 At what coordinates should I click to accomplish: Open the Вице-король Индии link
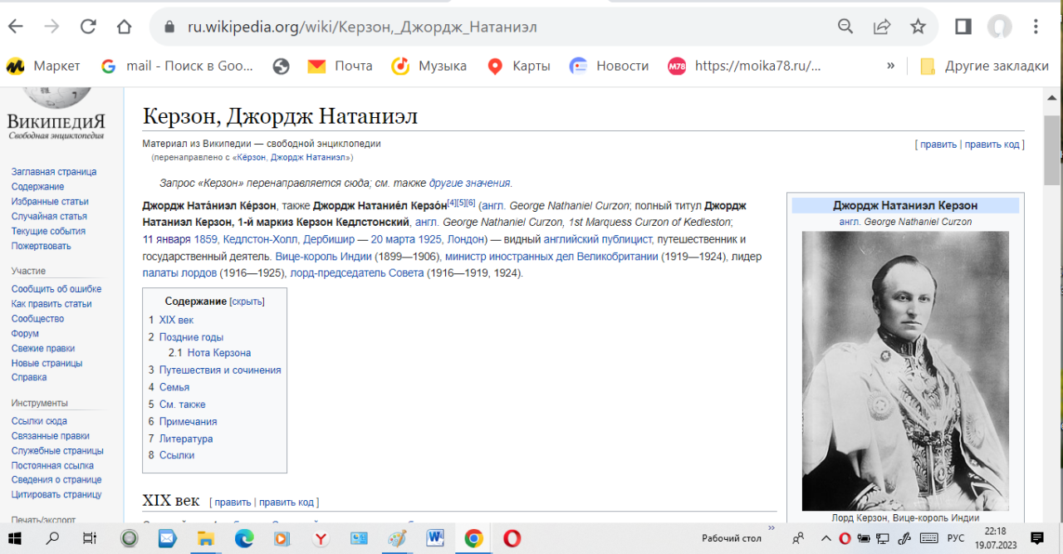(x=323, y=257)
